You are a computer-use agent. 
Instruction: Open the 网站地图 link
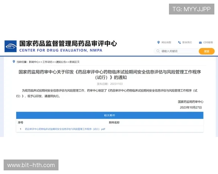[x=166, y=42]
